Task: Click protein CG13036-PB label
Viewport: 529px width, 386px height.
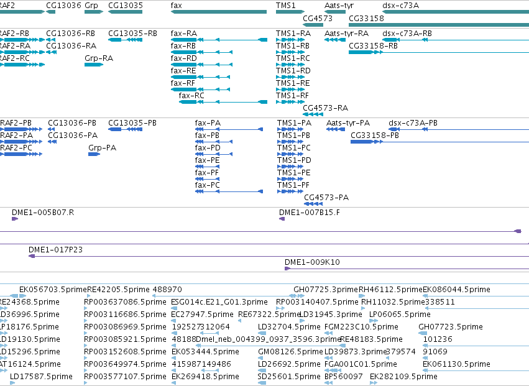Action: (72, 123)
